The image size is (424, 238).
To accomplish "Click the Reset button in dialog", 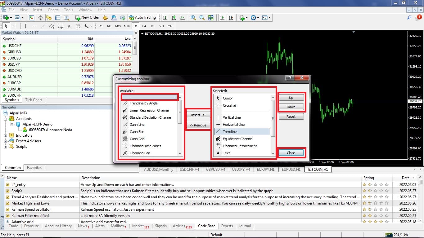I will pos(291,117).
